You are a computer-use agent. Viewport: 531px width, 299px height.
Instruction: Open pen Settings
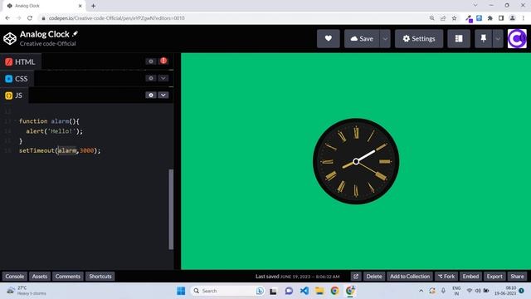coord(419,39)
